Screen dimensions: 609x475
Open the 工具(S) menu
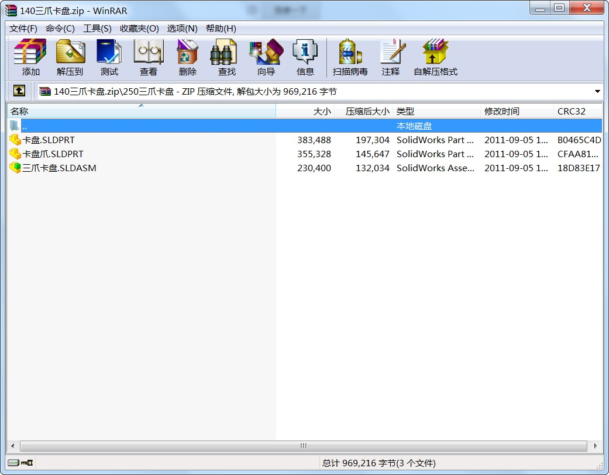(x=97, y=28)
